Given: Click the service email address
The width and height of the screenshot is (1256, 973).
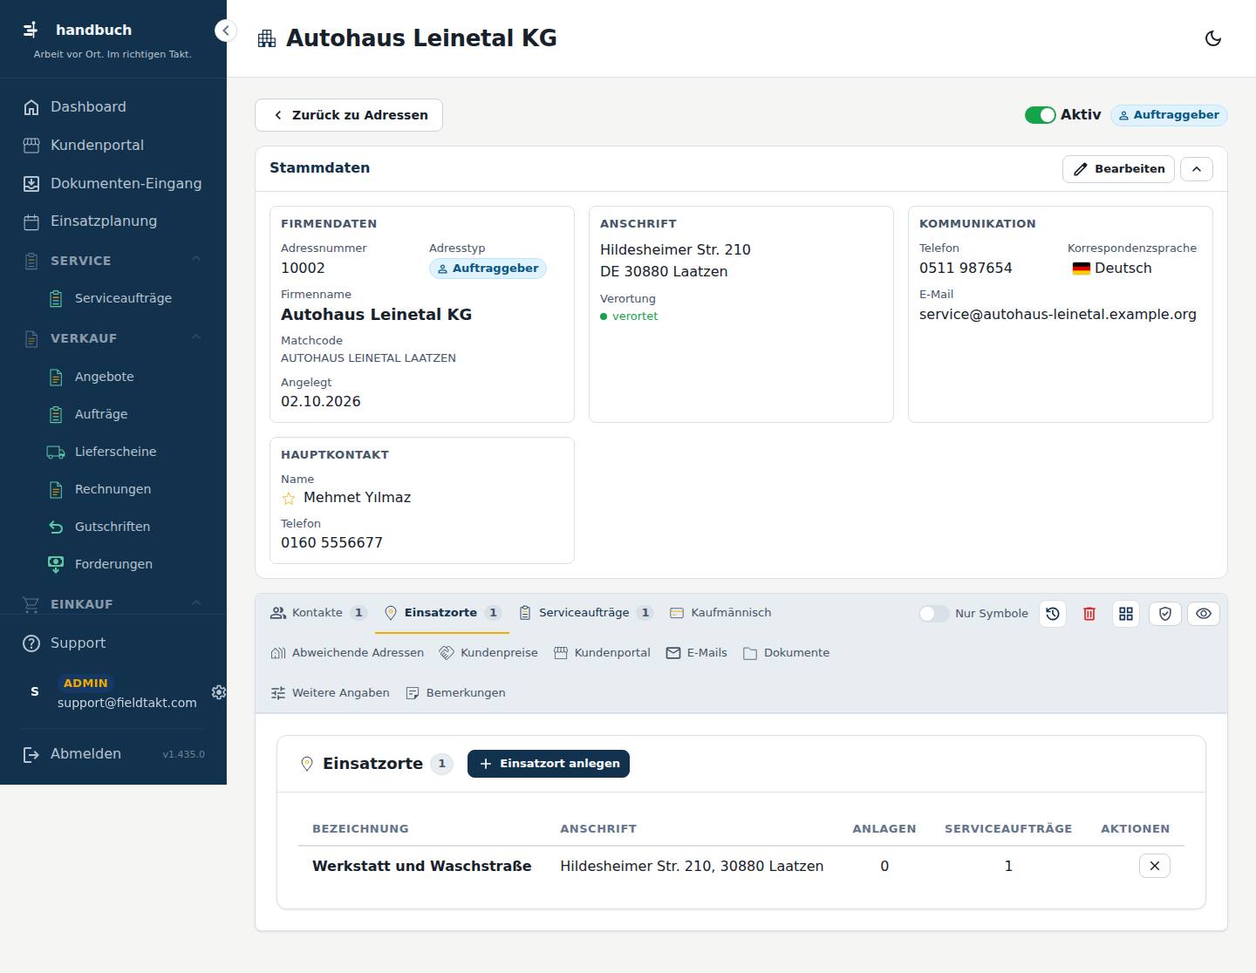Looking at the screenshot, I should click(x=1058, y=315).
